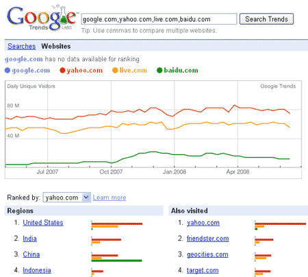Click the Search Trends button
The width and height of the screenshot is (308, 277).
tap(266, 19)
